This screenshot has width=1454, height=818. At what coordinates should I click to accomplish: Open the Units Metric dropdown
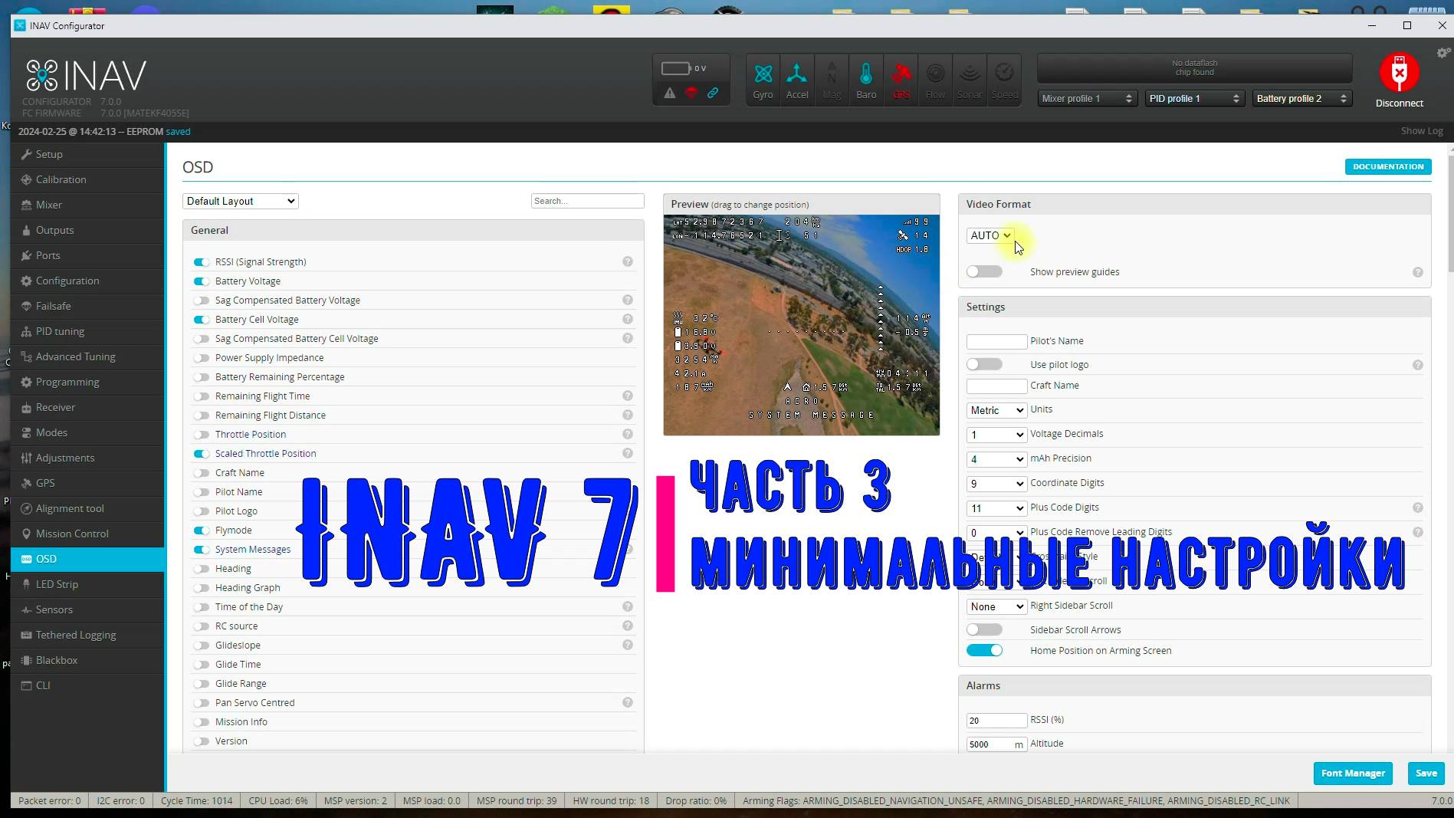pyautogui.click(x=996, y=410)
